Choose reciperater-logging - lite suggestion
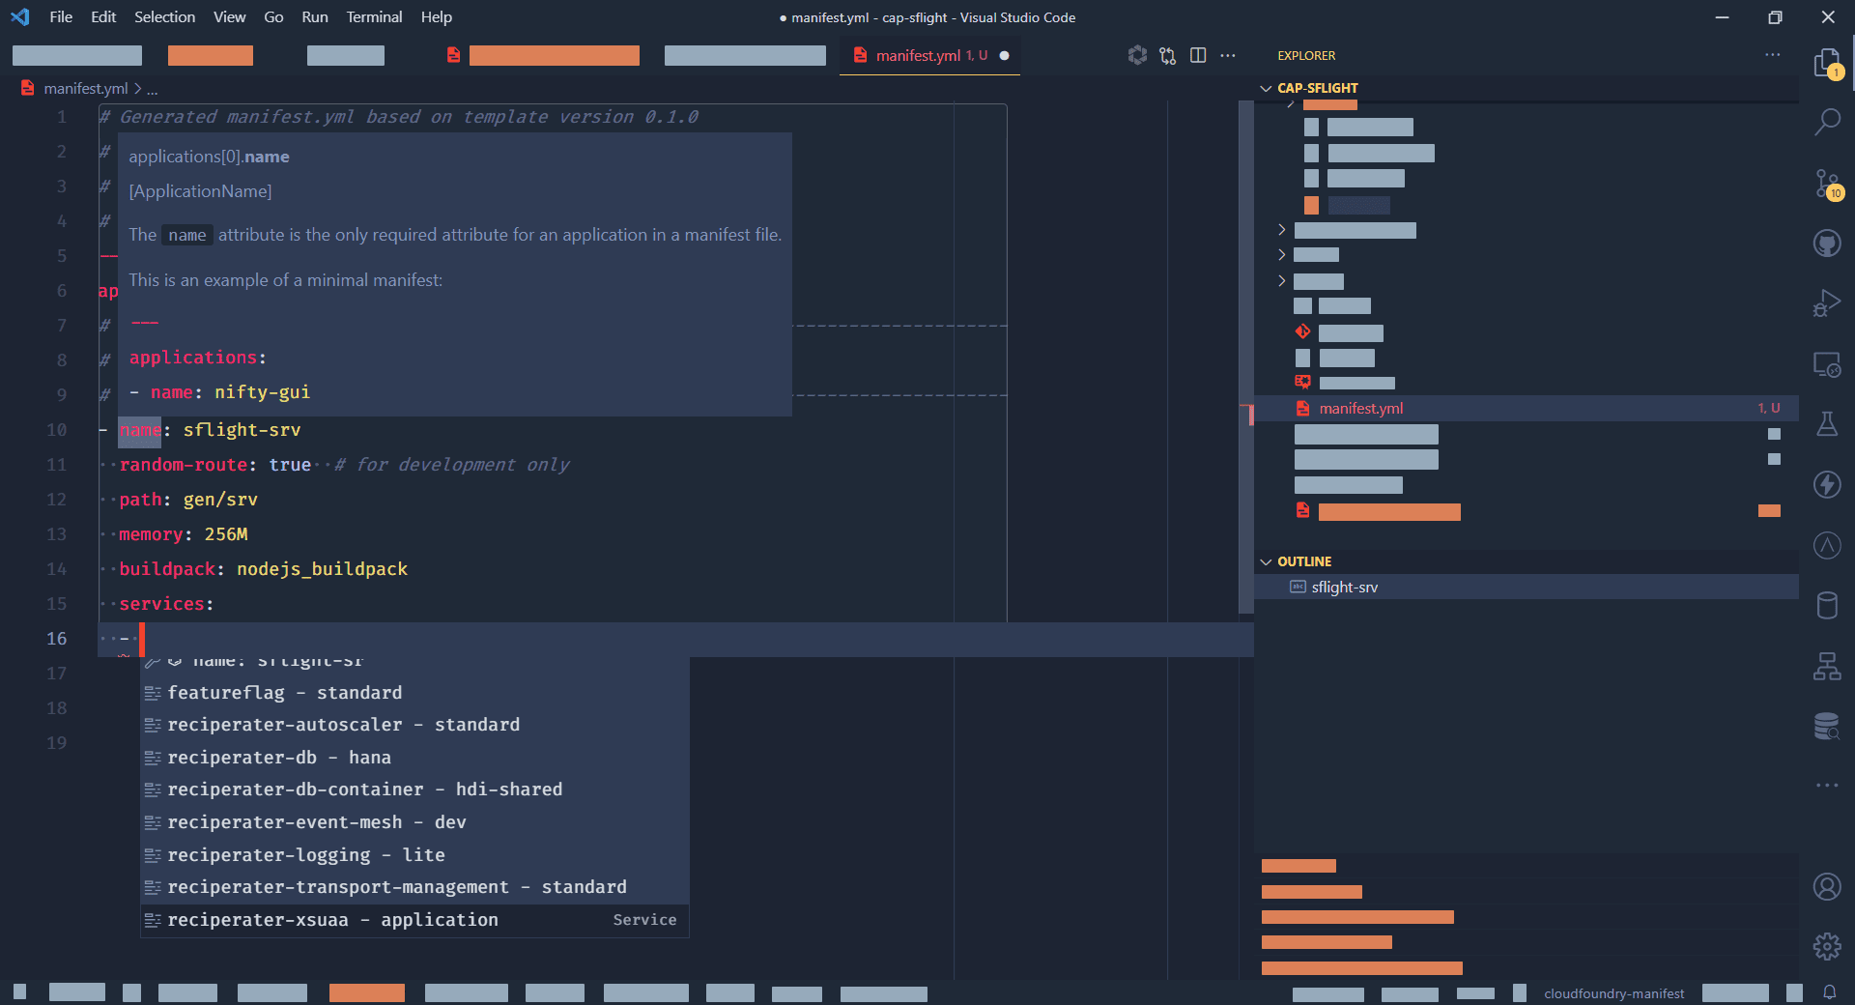The height and width of the screenshot is (1005, 1855). coord(415,855)
